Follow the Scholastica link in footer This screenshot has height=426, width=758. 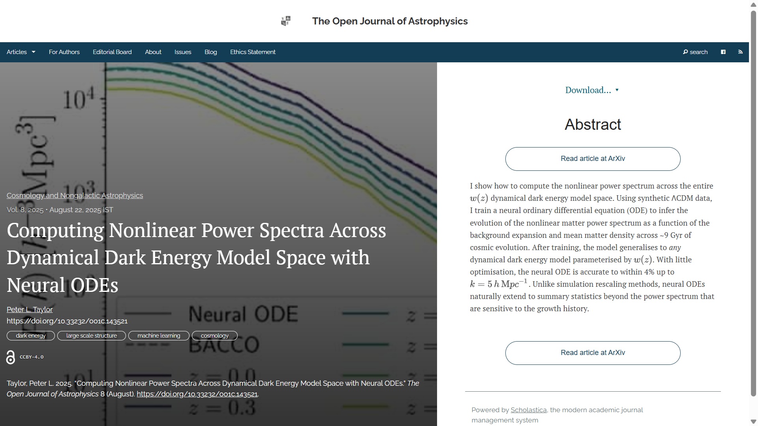click(x=528, y=410)
